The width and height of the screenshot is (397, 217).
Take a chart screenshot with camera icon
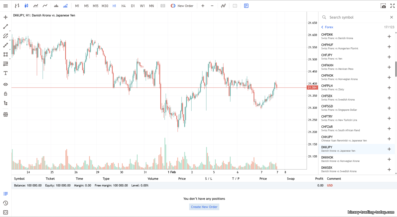point(383,6)
